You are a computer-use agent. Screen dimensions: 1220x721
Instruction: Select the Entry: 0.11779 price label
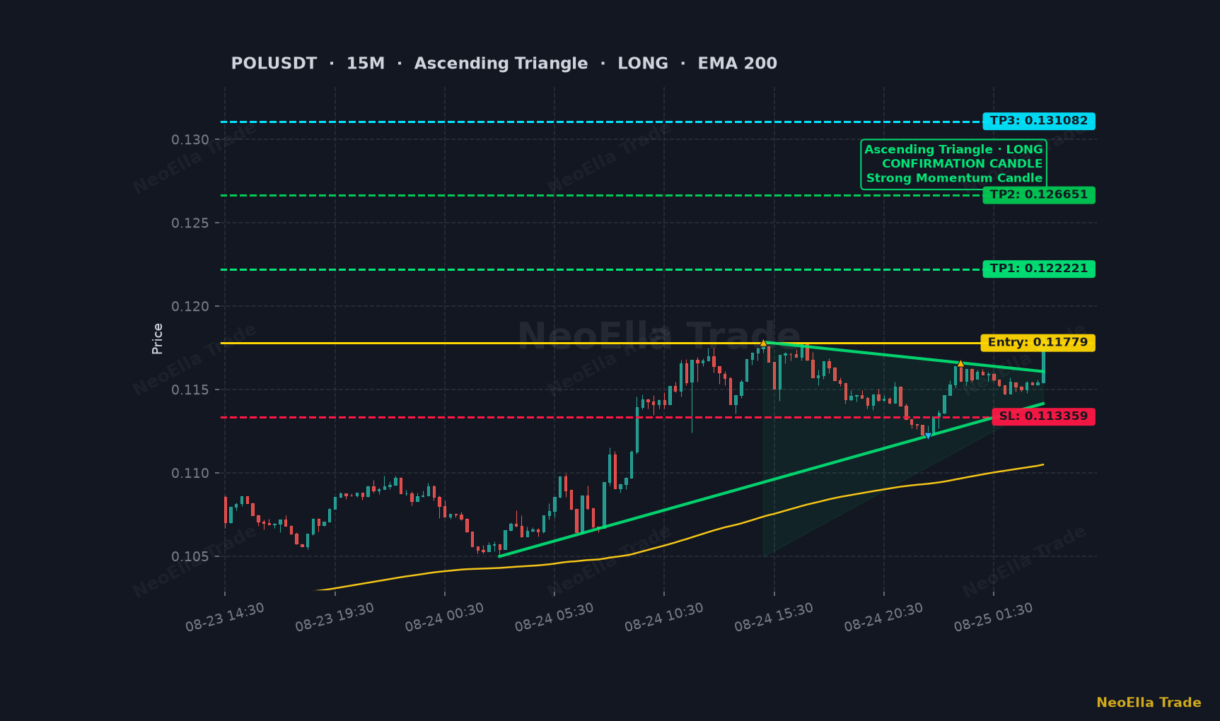click(1038, 343)
